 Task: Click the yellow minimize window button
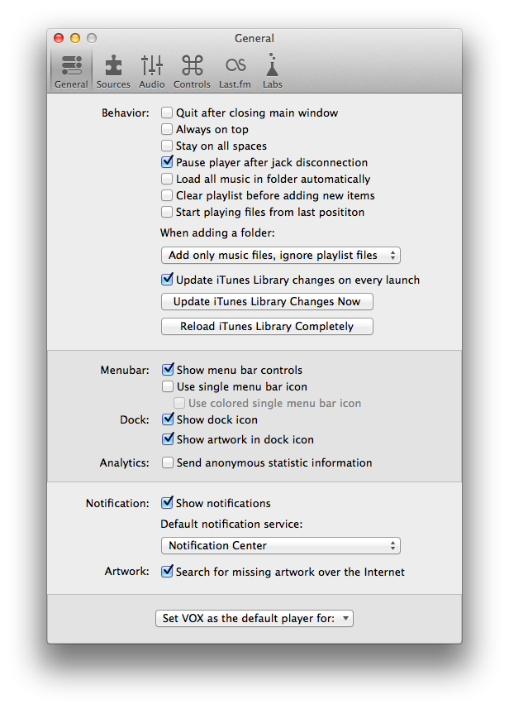75,38
